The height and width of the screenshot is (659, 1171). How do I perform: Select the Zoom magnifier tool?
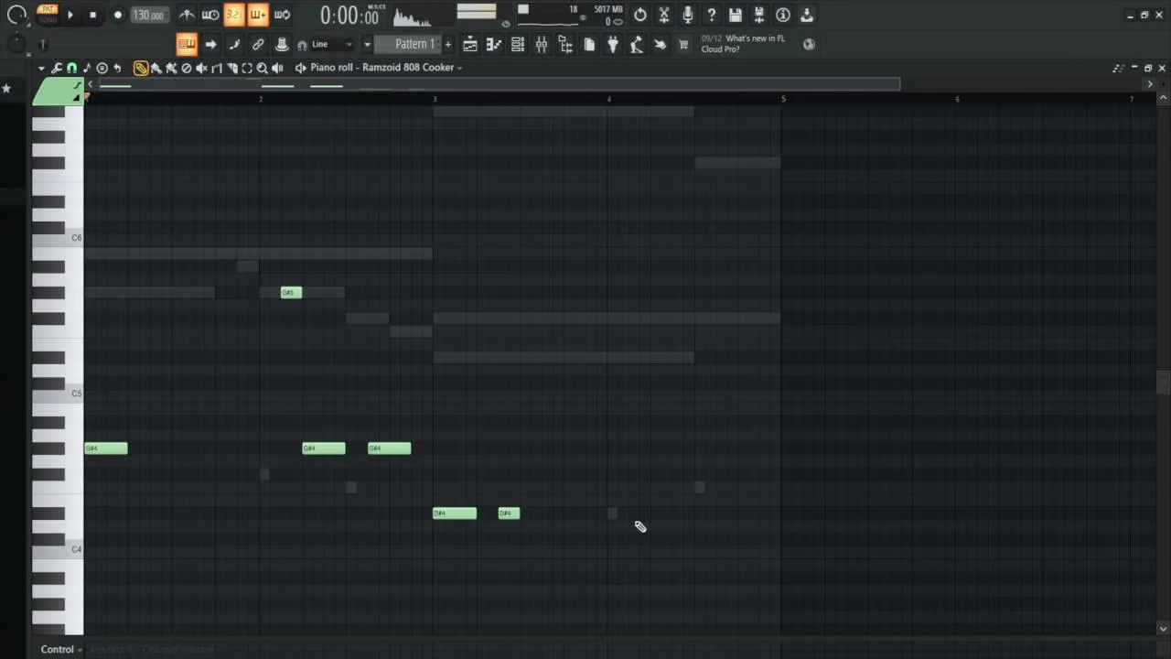(x=262, y=68)
